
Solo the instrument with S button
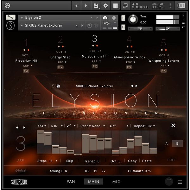(x=123, y=18)
